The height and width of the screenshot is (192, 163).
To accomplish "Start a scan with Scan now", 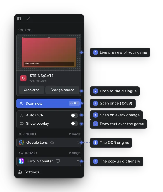I will tap(49, 103).
